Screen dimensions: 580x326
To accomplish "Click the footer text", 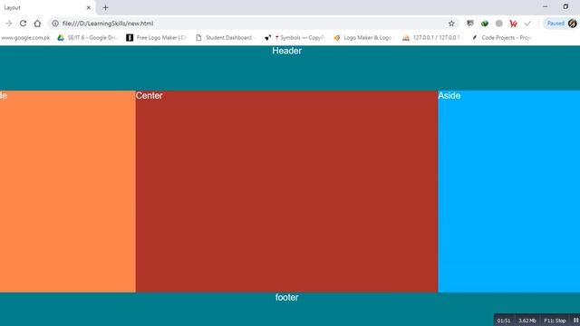I will coord(286,297).
